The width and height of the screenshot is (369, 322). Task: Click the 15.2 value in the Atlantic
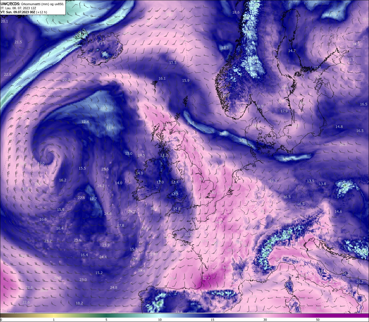pyautogui.click(x=99, y=273)
